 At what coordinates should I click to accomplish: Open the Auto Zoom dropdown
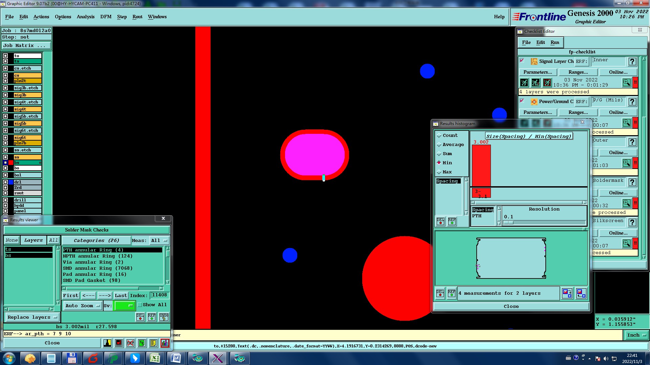tap(83, 306)
